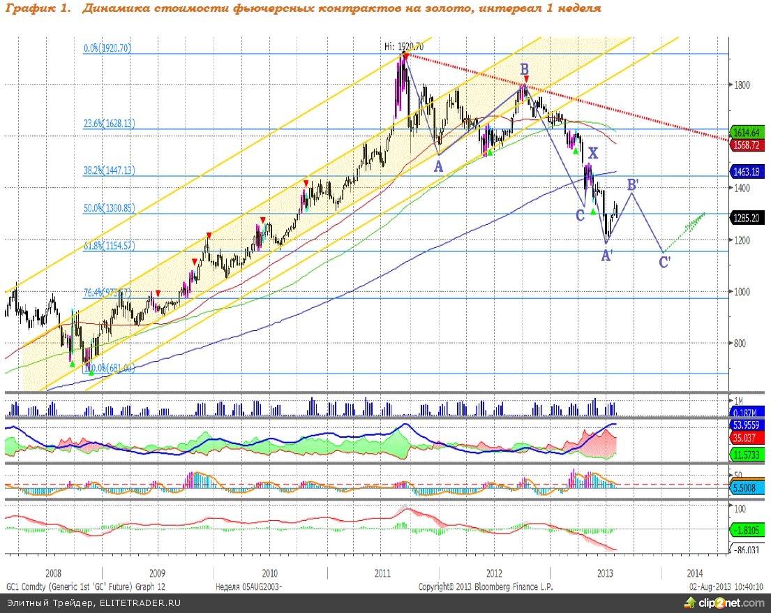Click the 2014 year label on time axis
771x613 pixels.
[694, 573]
